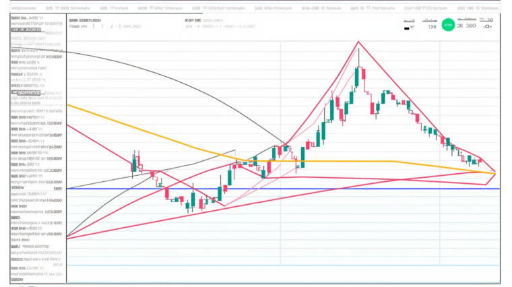Click the blue horizontal price line
Image resolution: width=512 pixels, height=287 pixels.
point(283,189)
